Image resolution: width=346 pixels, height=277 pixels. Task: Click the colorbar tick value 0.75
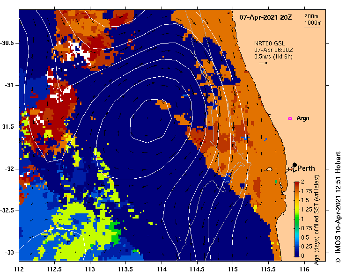tap(307, 228)
